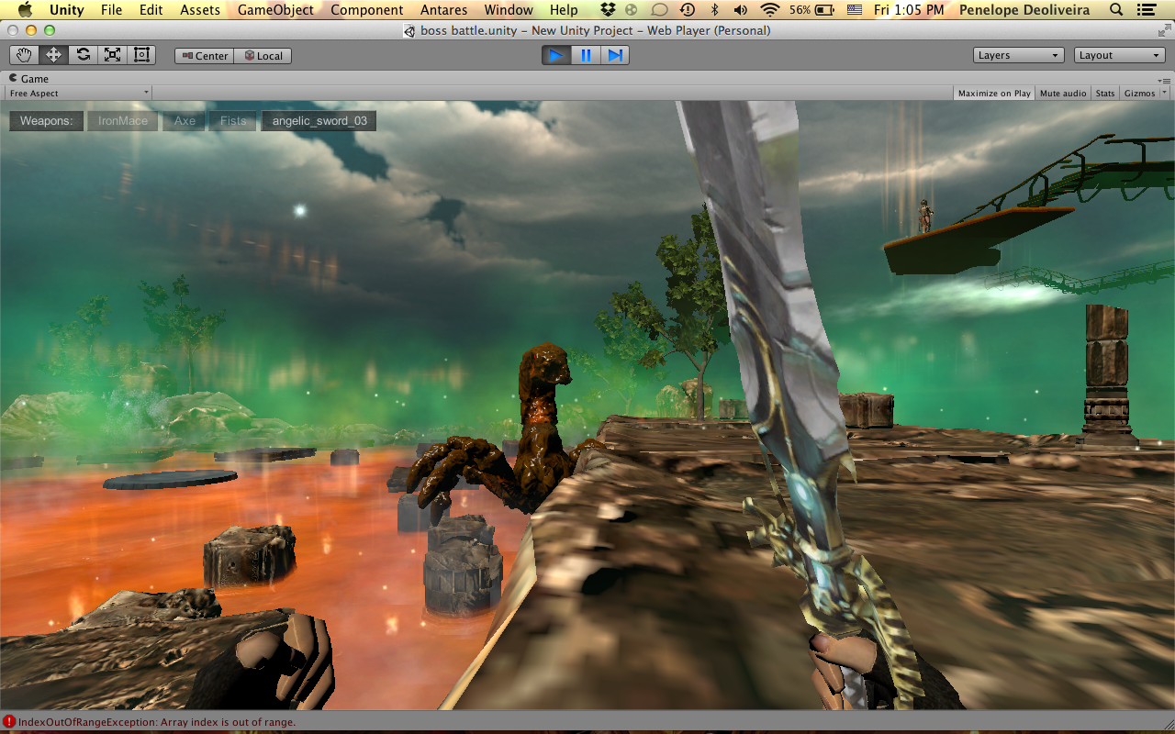This screenshot has height=734, width=1175.
Task: Select the Rotate tool
Action: 83,55
